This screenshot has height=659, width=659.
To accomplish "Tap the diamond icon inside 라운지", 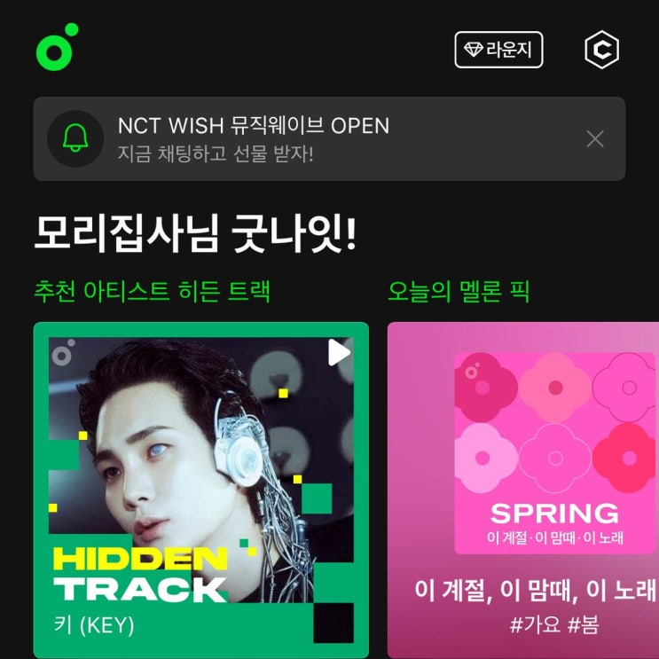I will [x=474, y=50].
